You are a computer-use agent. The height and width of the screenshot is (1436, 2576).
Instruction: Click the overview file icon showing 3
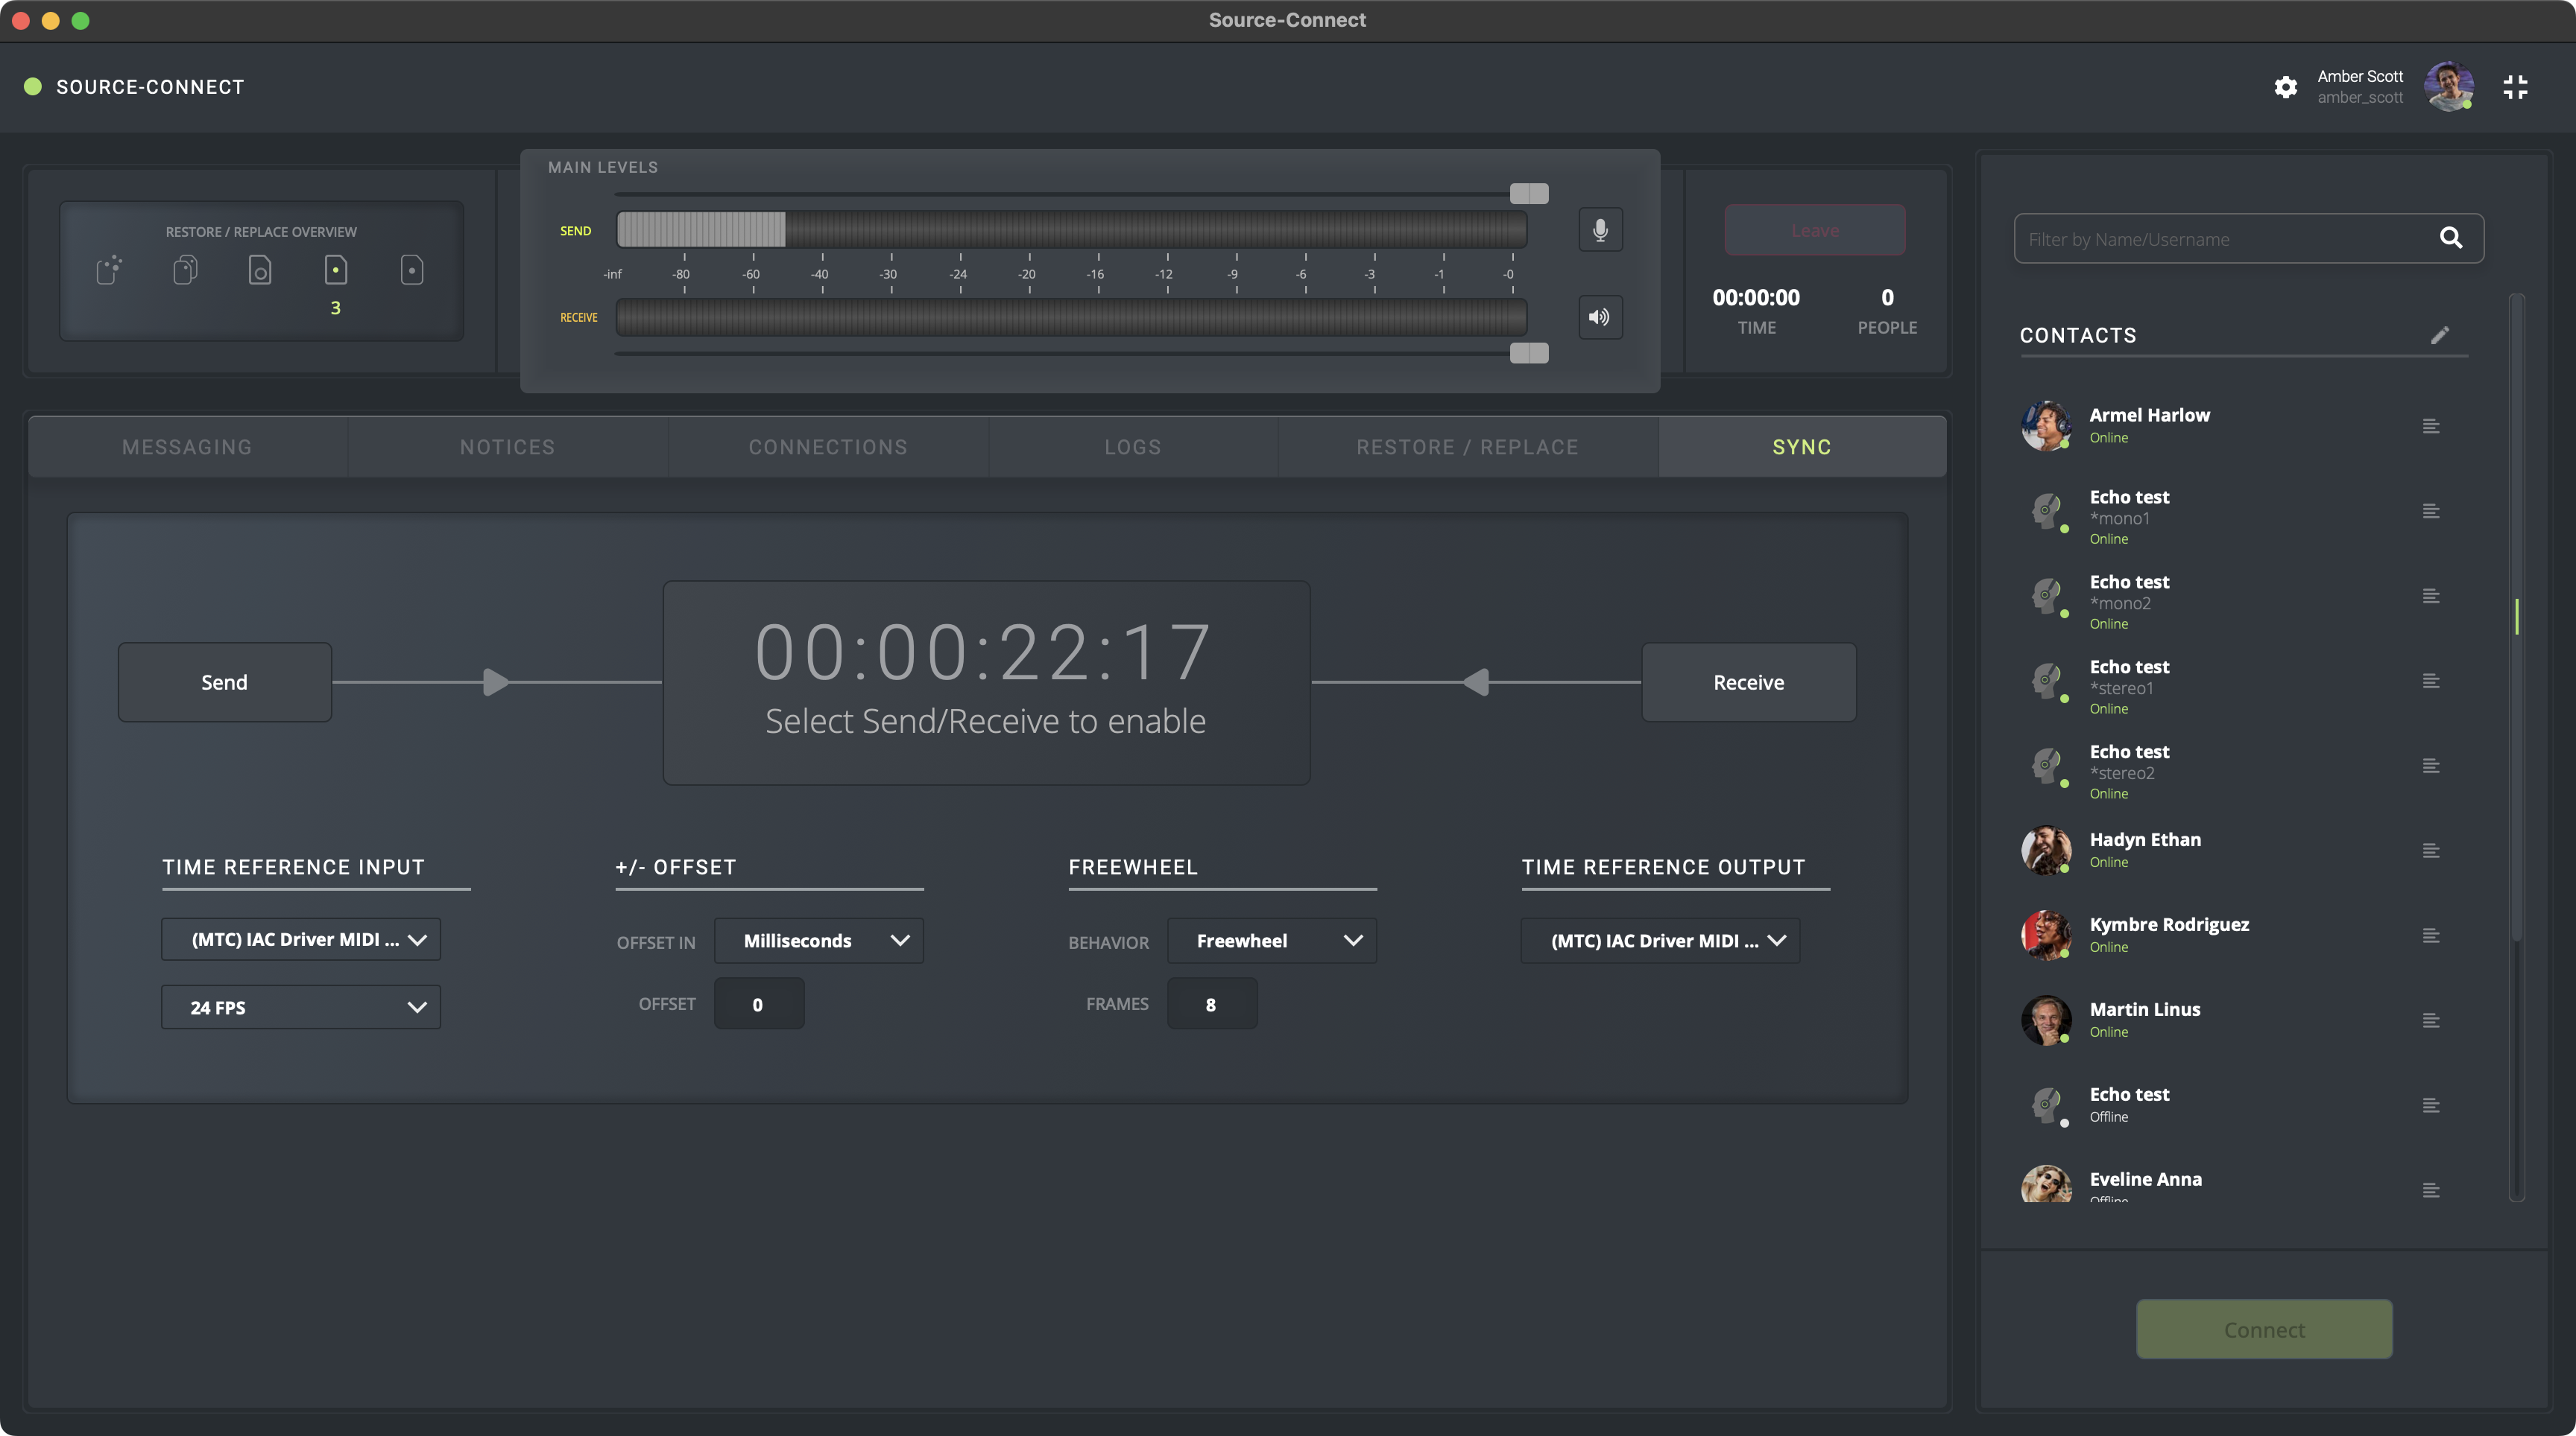point(336,270)
